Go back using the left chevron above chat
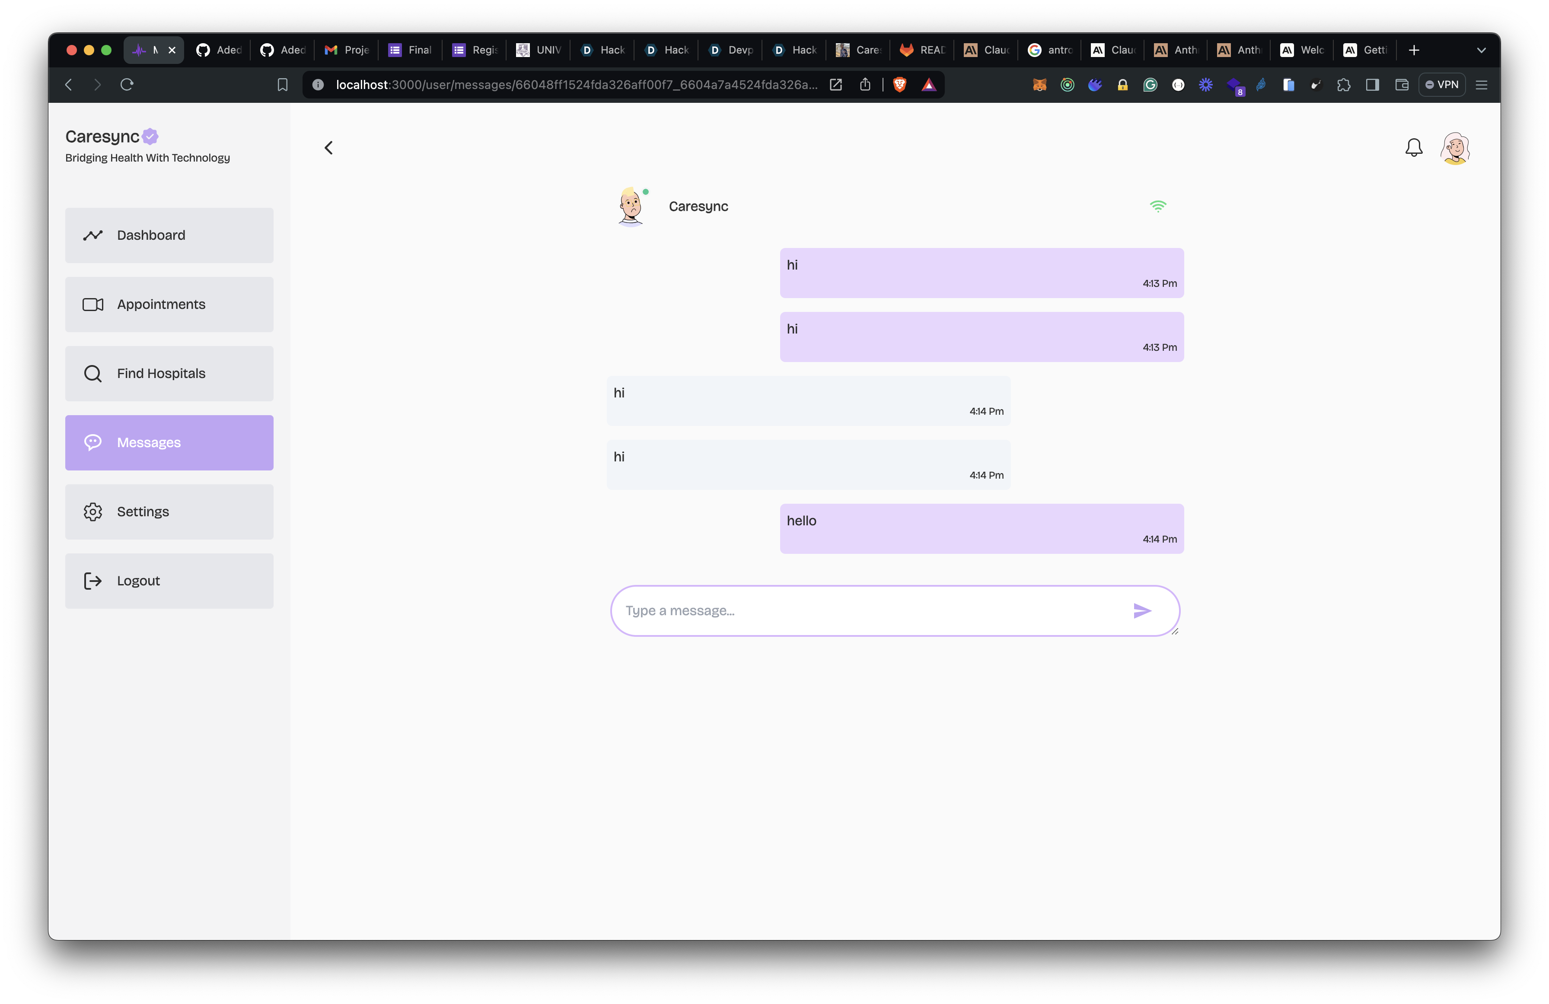Viewport: 1549px width, 1004px height. pyautogui.click(x=328, y=147)
